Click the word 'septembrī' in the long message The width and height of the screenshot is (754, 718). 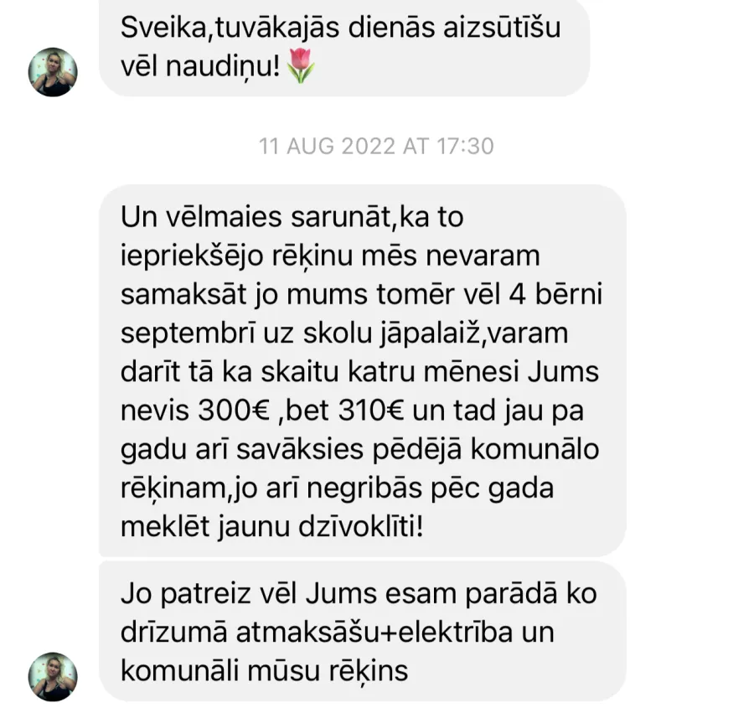pos(188,333)
